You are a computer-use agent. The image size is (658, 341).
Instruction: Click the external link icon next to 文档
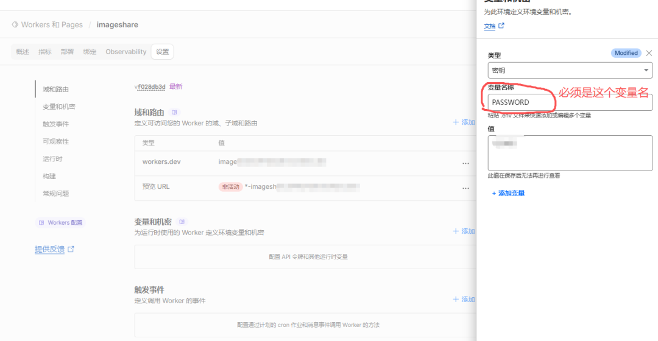click(x=501, y=26)
